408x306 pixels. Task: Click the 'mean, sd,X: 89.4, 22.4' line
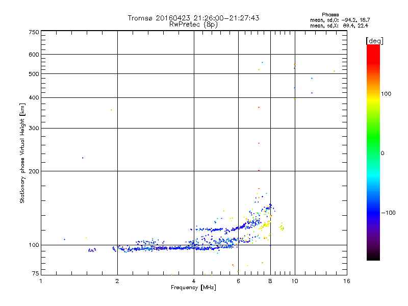[x=339, y=25]
